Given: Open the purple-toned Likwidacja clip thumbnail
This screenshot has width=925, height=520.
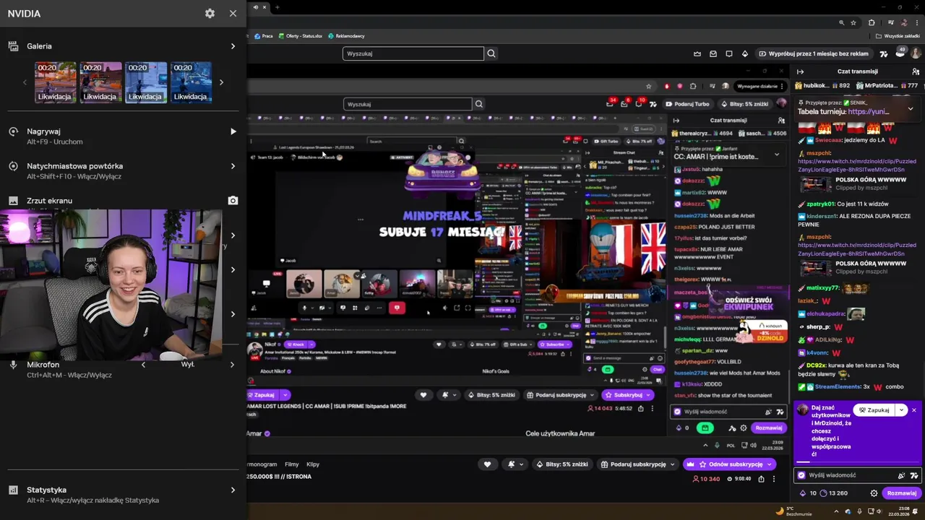Looking at the screenshot, I should [x=100, y=82].
